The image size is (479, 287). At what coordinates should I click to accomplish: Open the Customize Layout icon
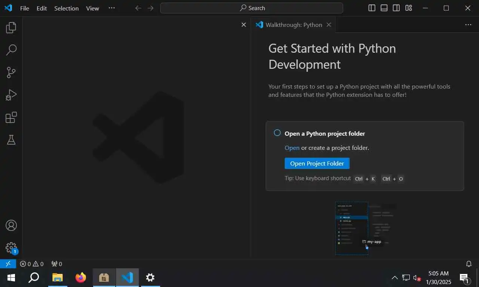(409, 8)
